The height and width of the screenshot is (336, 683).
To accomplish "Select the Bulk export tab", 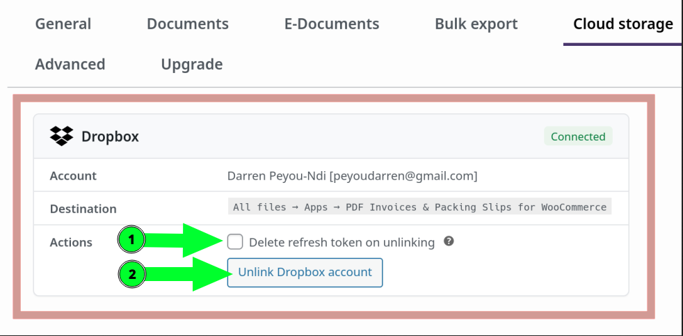I will (x=476, y=24).
